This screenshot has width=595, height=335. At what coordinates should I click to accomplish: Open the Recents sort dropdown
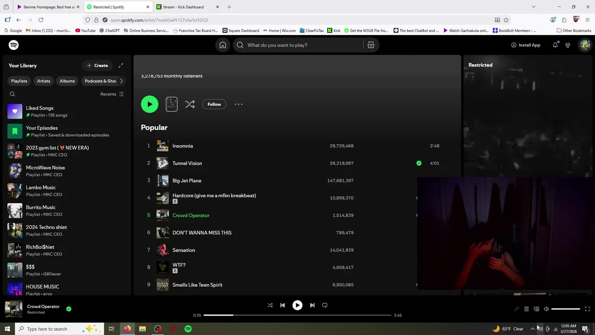click(x=112, y=94)
